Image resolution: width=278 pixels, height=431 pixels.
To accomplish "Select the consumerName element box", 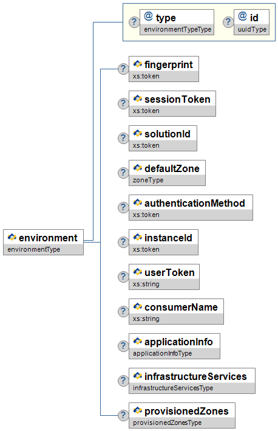I will [x=176, y=311].
